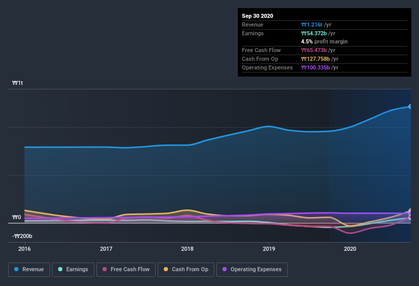Toggle the Revenue legend button
The image size is (419, 286).
pos(29,270)
